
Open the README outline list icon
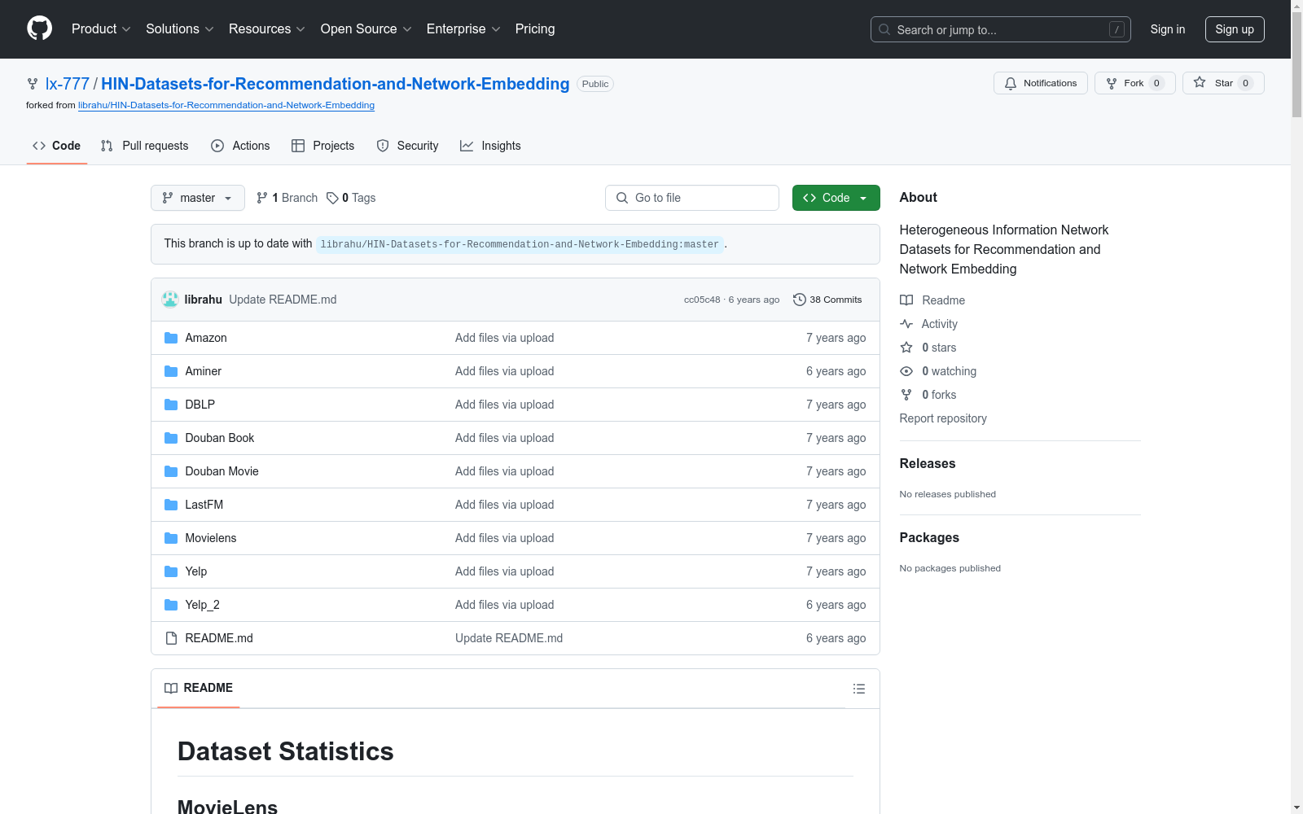click(x=858, y=689)
